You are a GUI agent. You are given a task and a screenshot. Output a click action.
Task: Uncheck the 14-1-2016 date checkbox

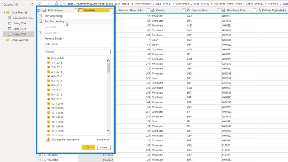point(49,122)
